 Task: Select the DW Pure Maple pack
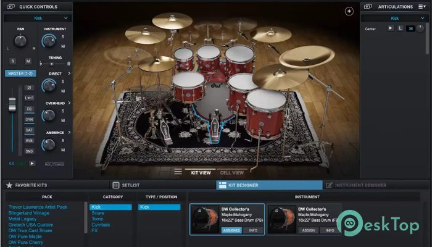pyautogui.click(x=25, y=237)
